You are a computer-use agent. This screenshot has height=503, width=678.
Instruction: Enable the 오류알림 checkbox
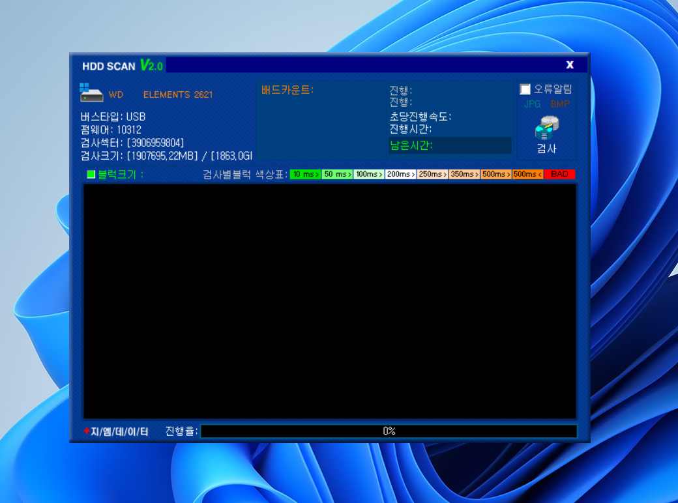tap(525, 89)
